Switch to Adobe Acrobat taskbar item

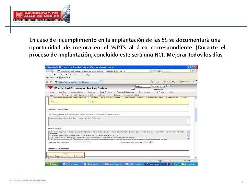click(134, 164)
